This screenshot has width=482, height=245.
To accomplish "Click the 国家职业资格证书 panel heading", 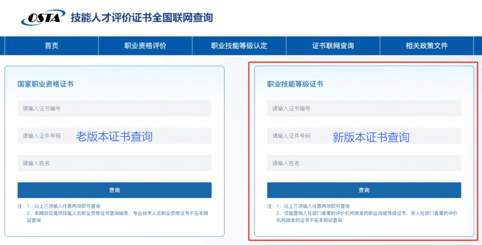I will pos(46,84).
